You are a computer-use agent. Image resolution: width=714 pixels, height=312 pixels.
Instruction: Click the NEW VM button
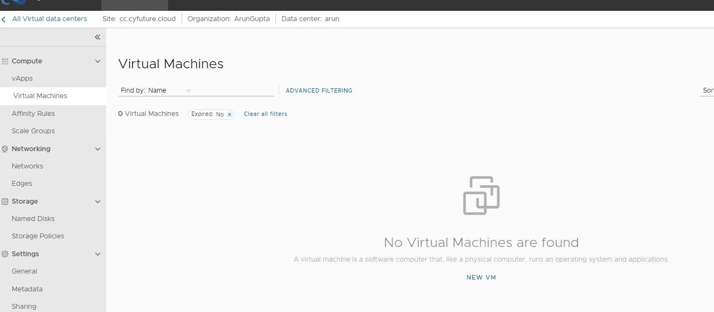pyautogui.click(x=481, y=277)
